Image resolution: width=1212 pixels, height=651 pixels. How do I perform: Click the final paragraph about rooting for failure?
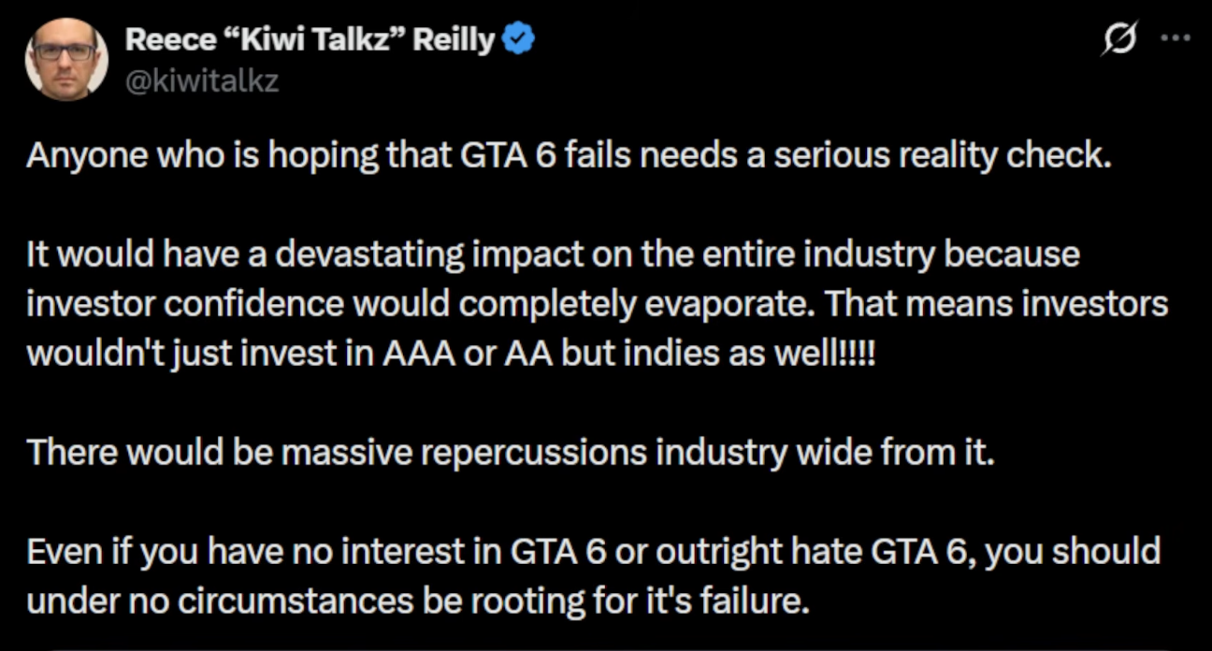coord(593,577)
